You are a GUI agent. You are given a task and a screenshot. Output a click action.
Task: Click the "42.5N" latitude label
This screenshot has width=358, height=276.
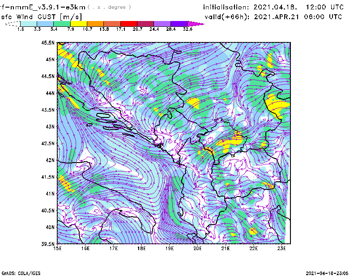pos(48,143)
